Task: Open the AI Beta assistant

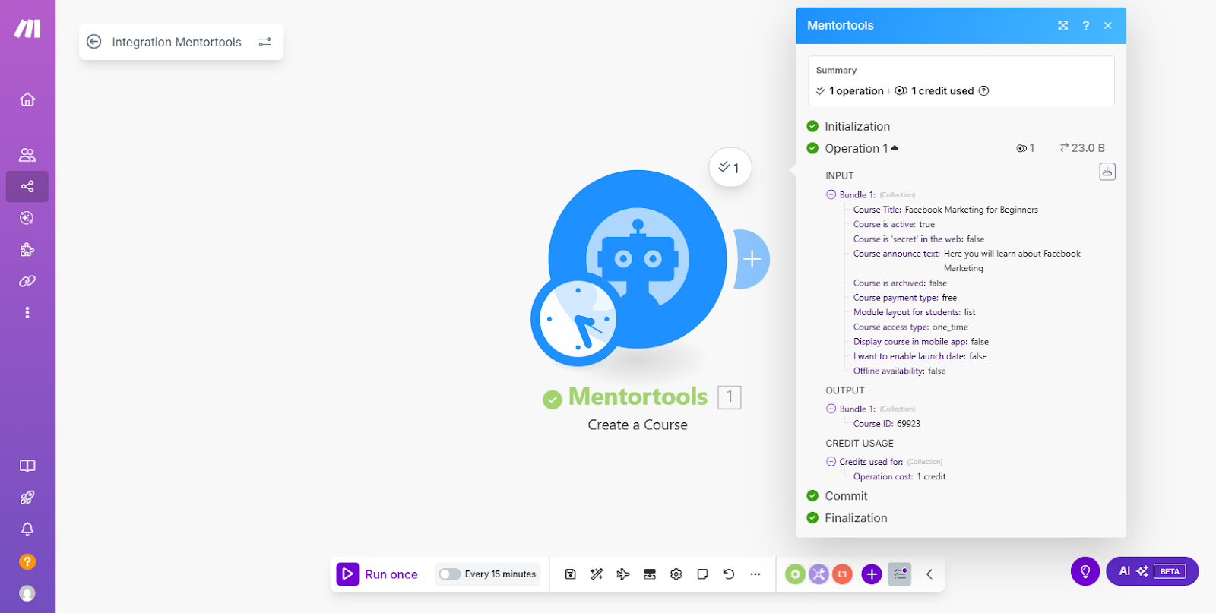Action: pos(1152,571)
